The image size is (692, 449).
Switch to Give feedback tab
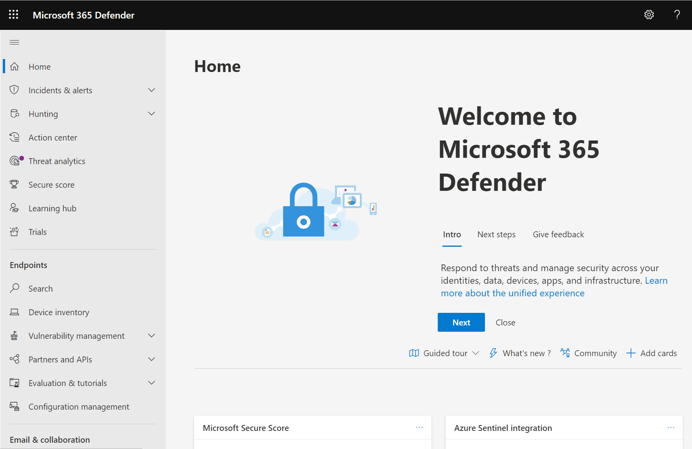(558, 235)
